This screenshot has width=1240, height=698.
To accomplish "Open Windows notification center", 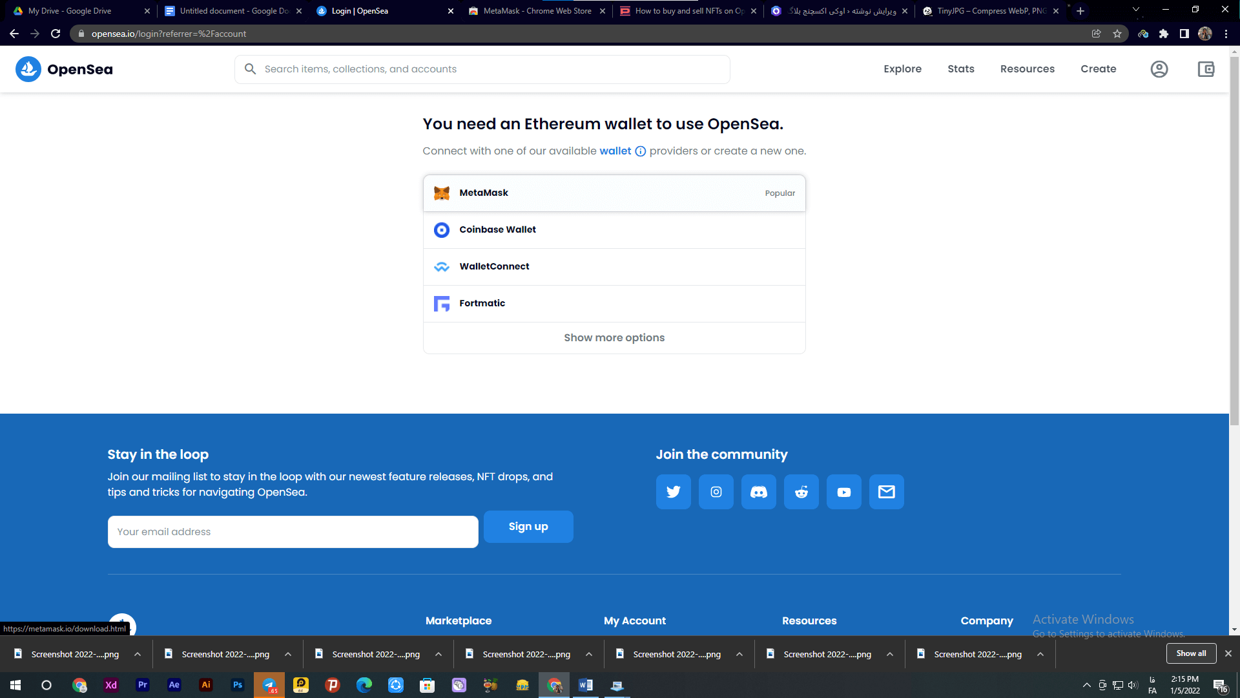I will pyautogui.click(x=1220, y=685).
